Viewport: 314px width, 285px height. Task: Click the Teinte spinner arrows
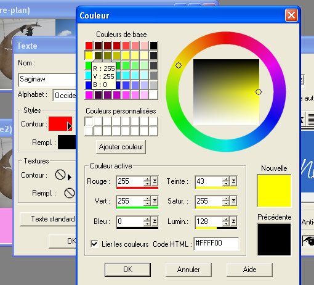pos(226,181)
